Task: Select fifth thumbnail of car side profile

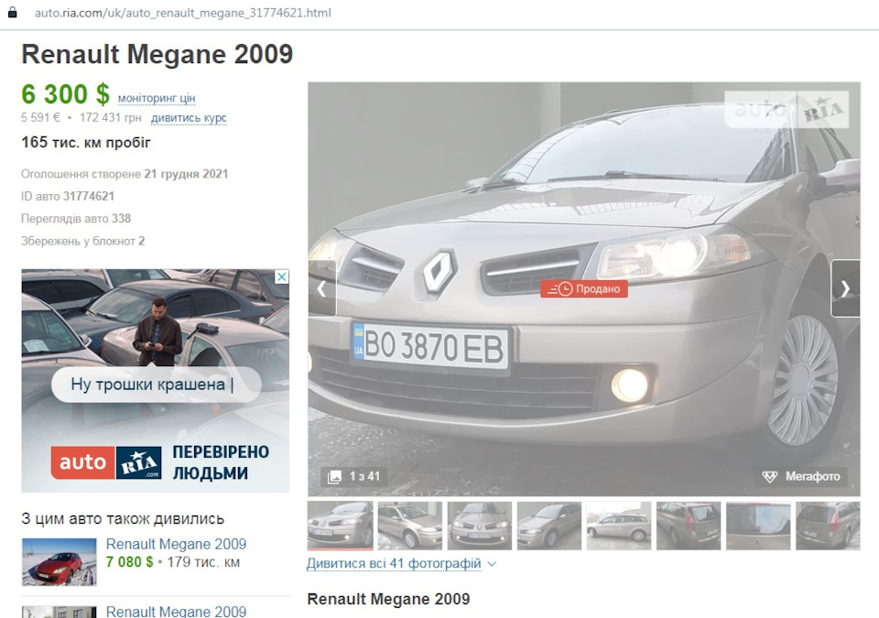Action: point(619,526)
